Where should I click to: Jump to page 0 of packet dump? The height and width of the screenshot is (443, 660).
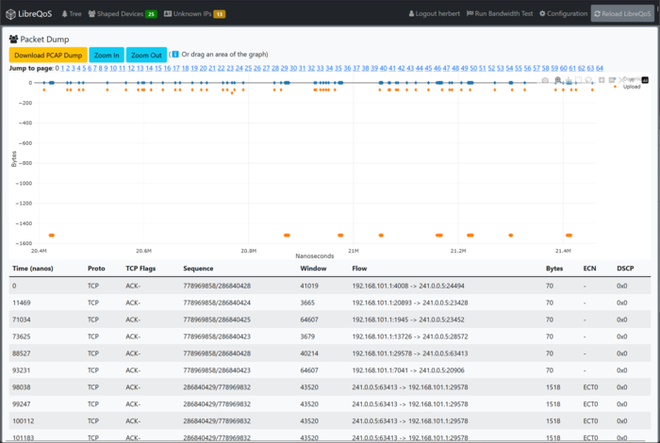58,68
